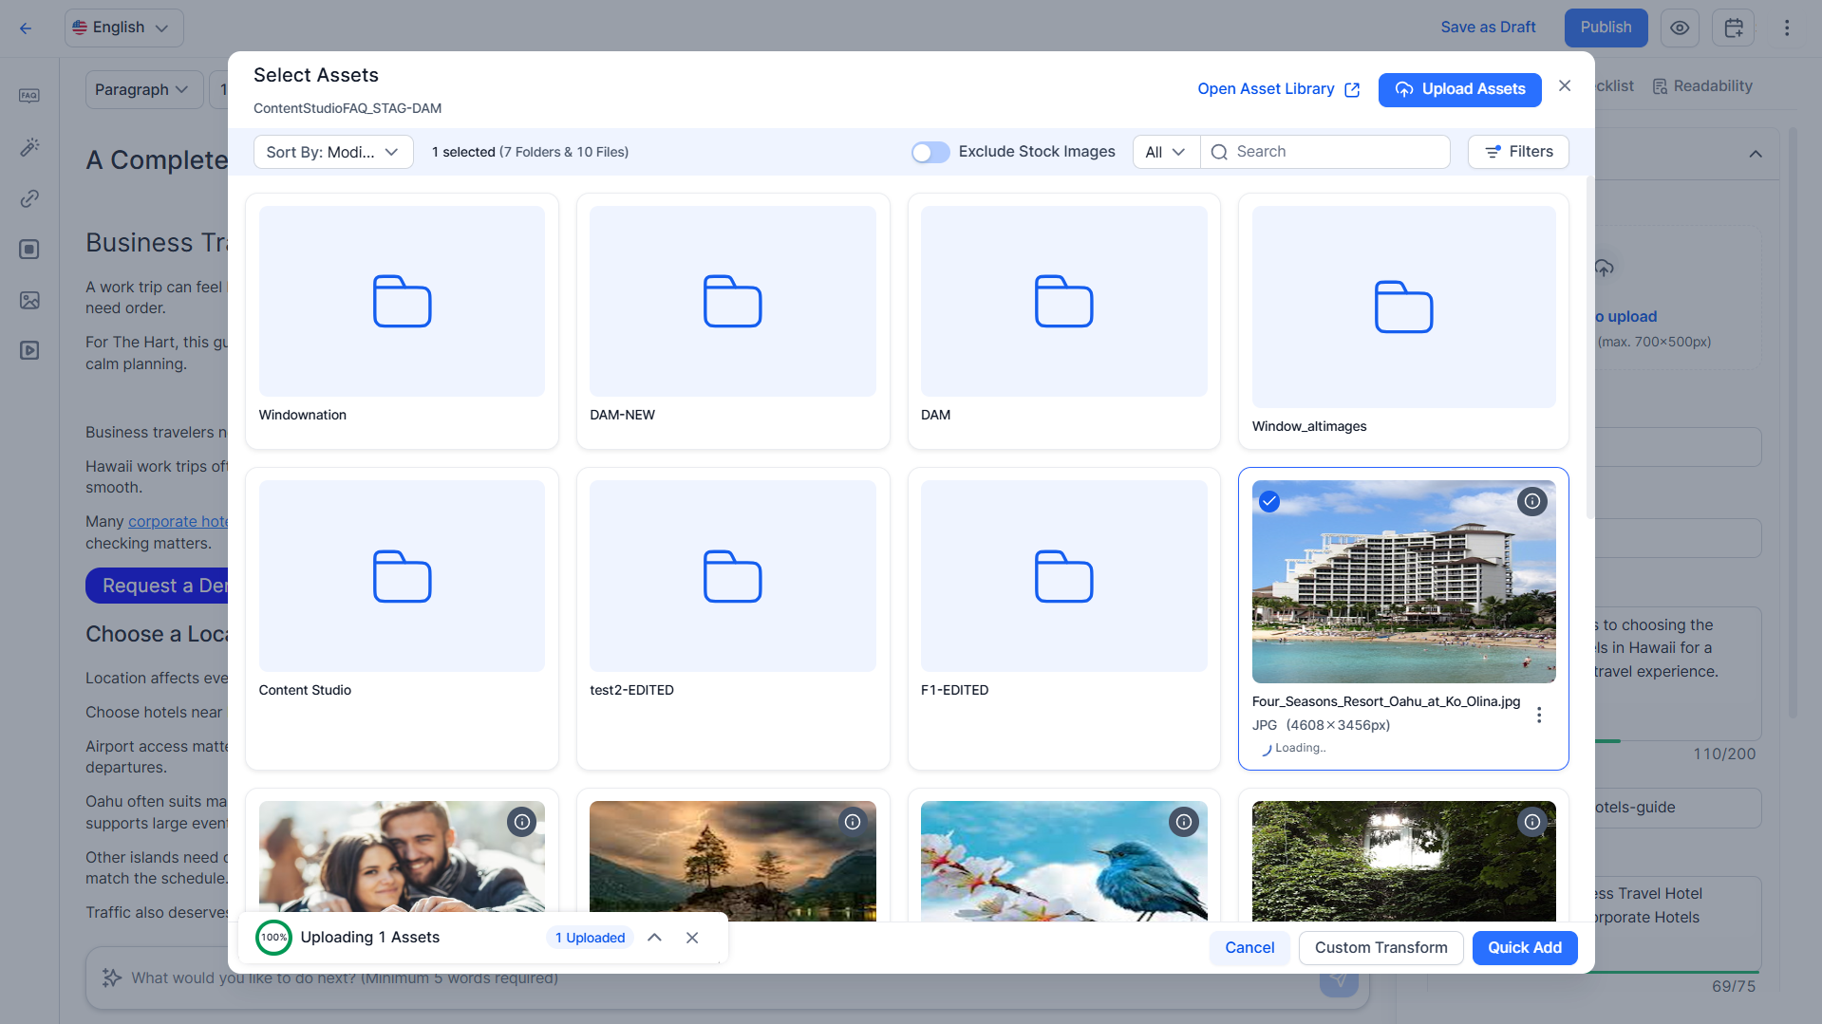Open the link sidebar tool
1822x1024 pixels.
[29, 198]
